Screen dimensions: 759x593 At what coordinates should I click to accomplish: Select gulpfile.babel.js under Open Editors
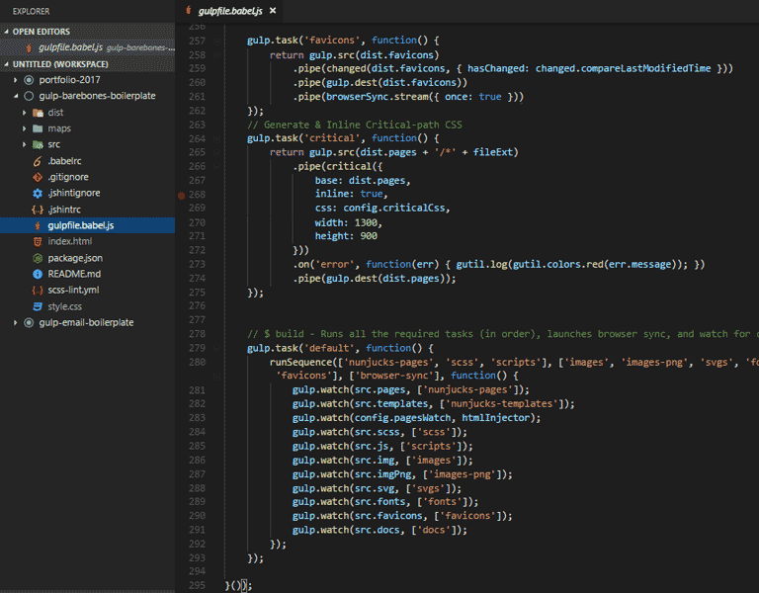[x=69, y=47]
